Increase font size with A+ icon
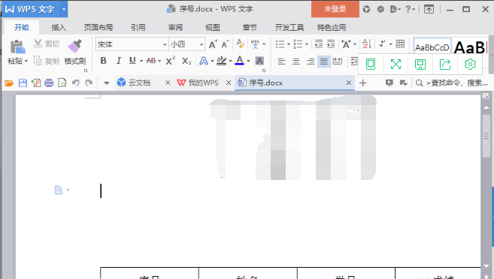 213,44
